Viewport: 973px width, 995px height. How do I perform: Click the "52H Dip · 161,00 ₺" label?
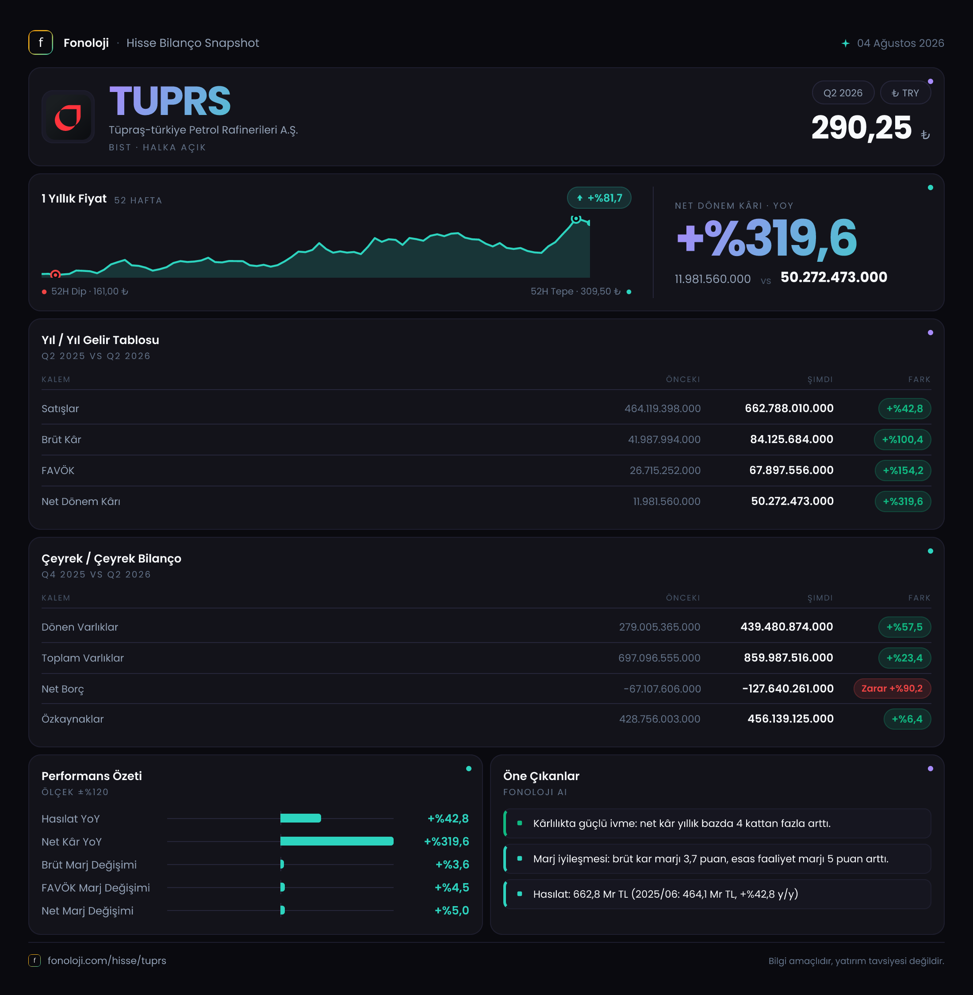89,292
